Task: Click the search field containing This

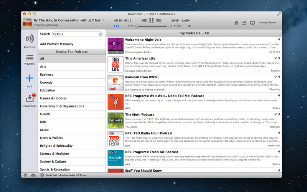Action: (x=78, y=34)
